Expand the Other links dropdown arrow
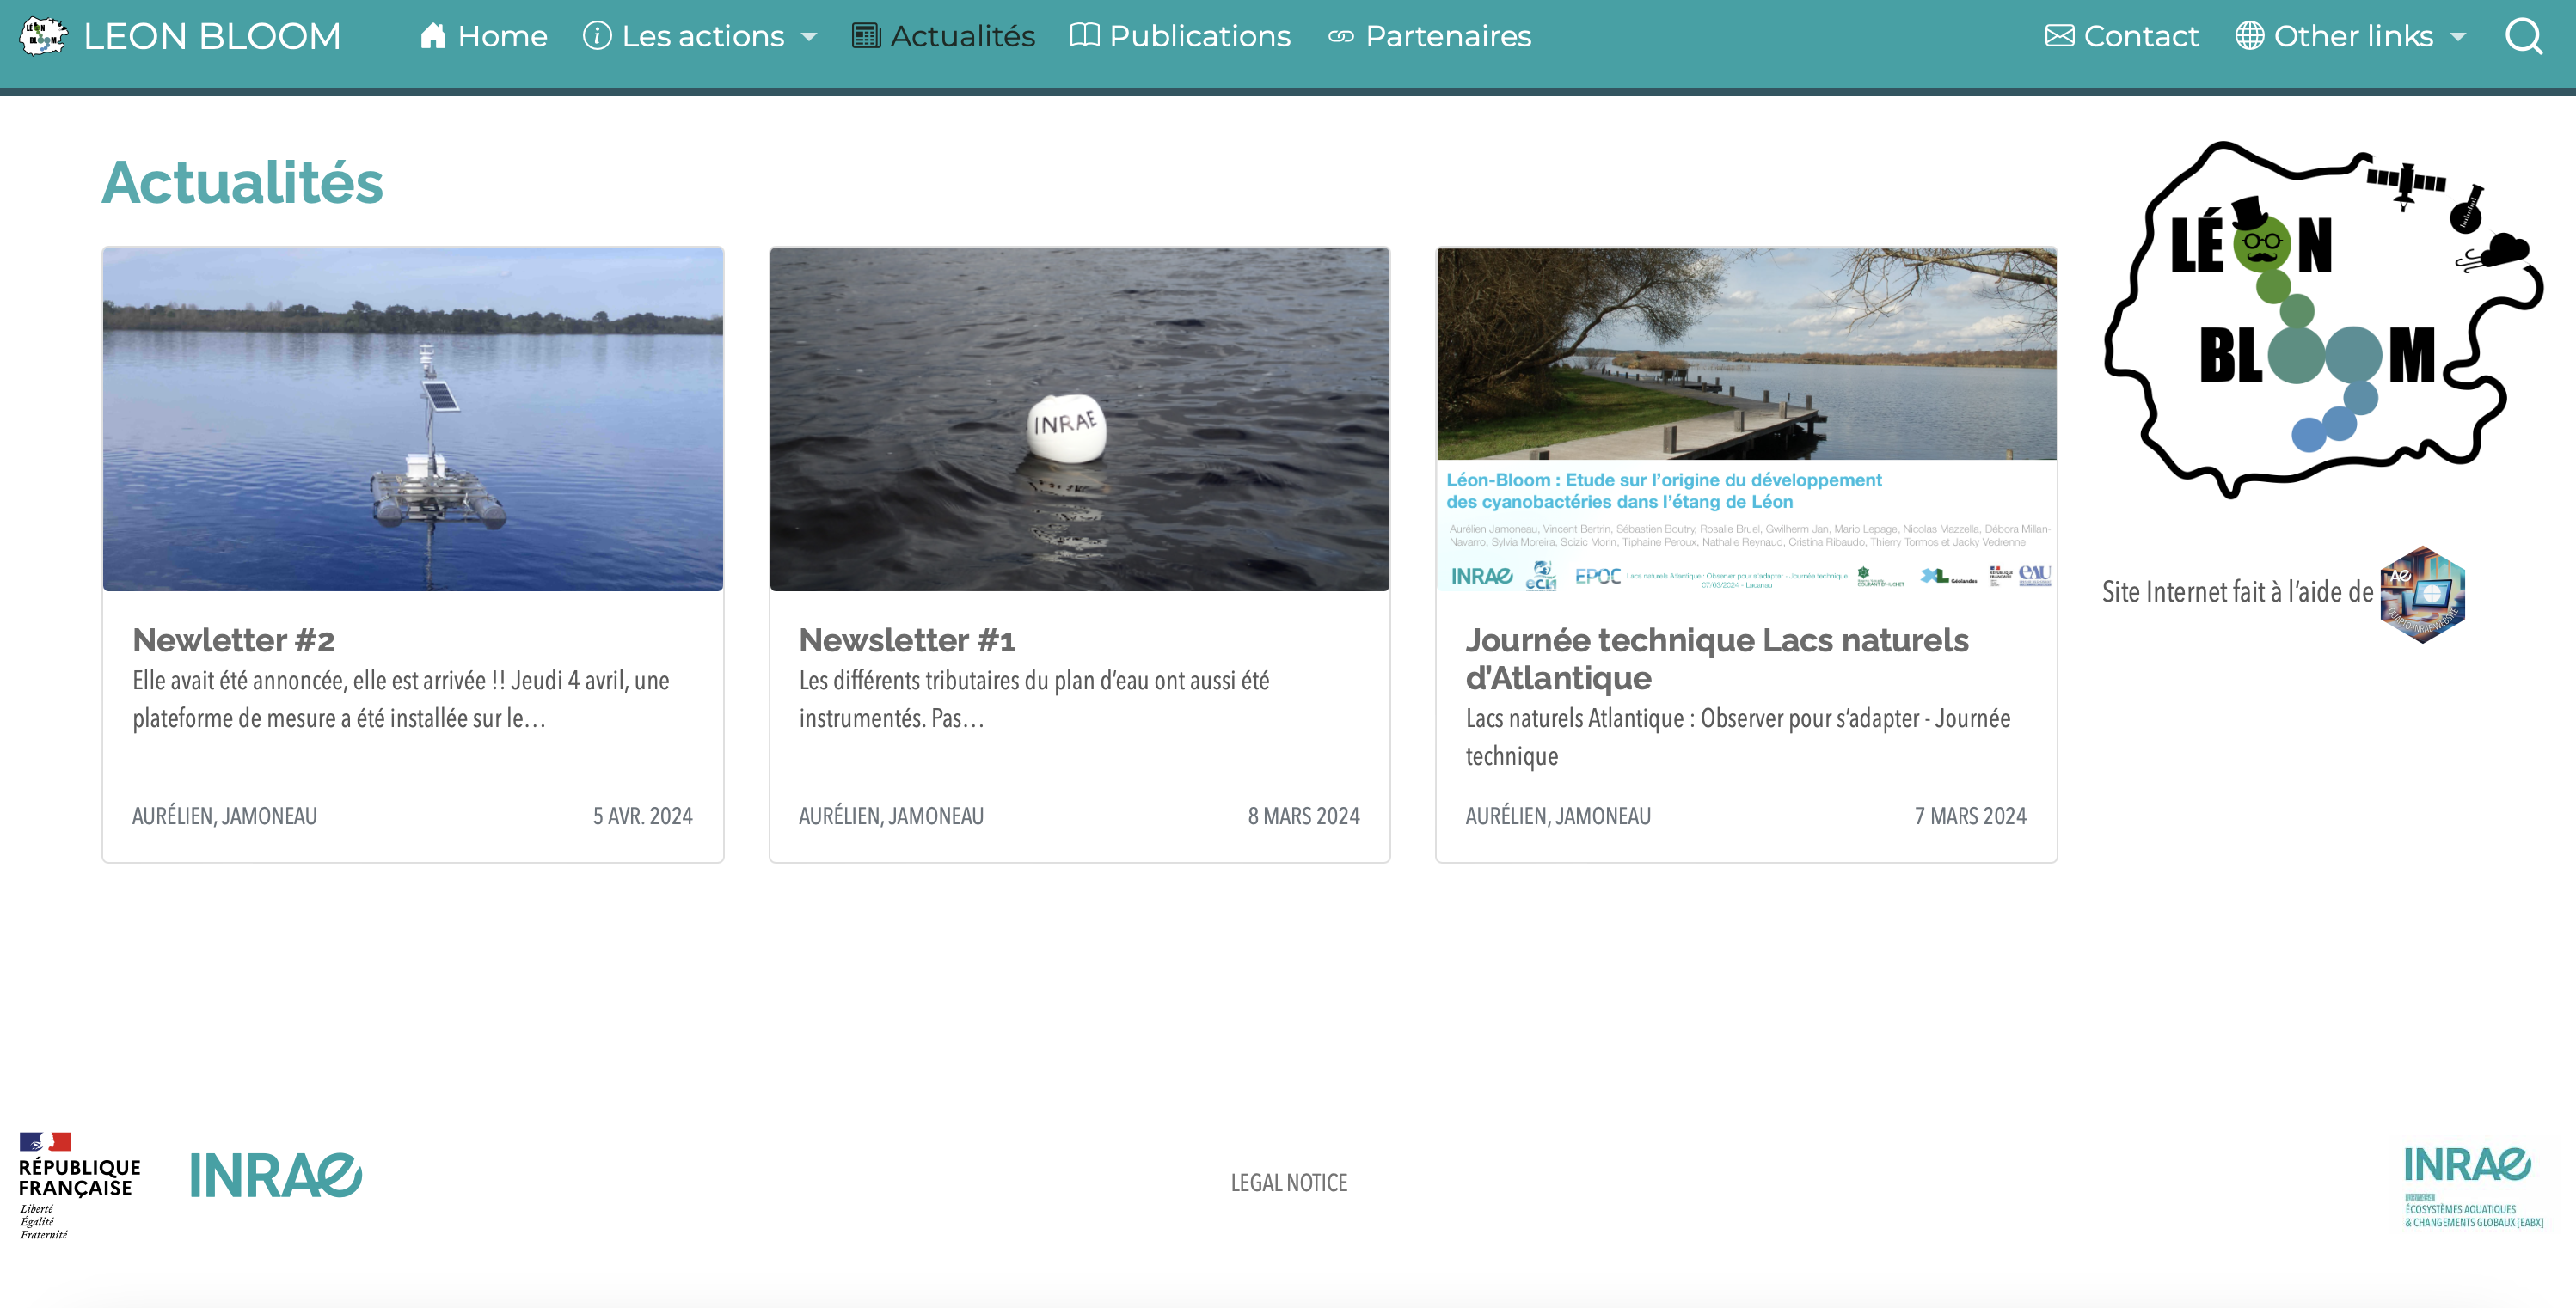This screenshot has width=2576, height=1308. tap(2458, 38)
